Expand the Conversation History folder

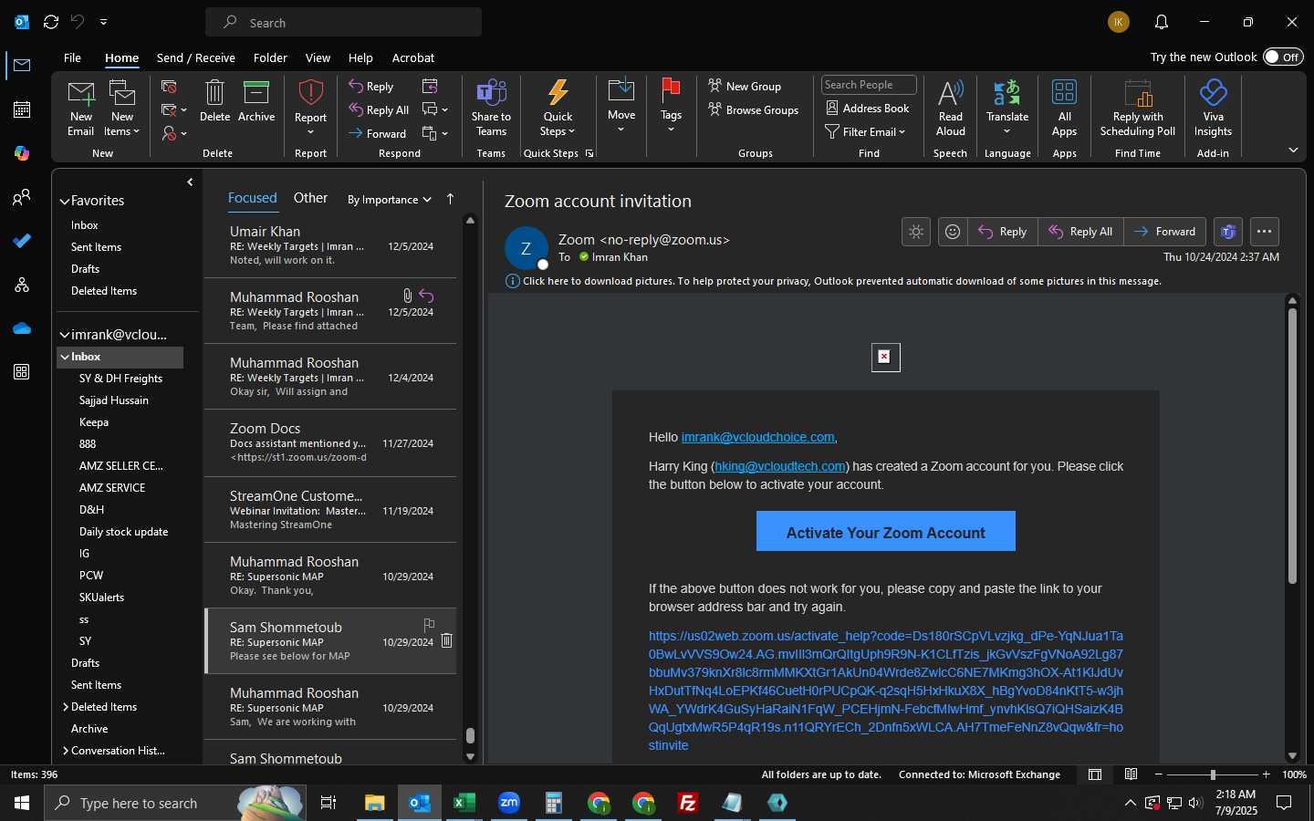click(x=66, y=751)
